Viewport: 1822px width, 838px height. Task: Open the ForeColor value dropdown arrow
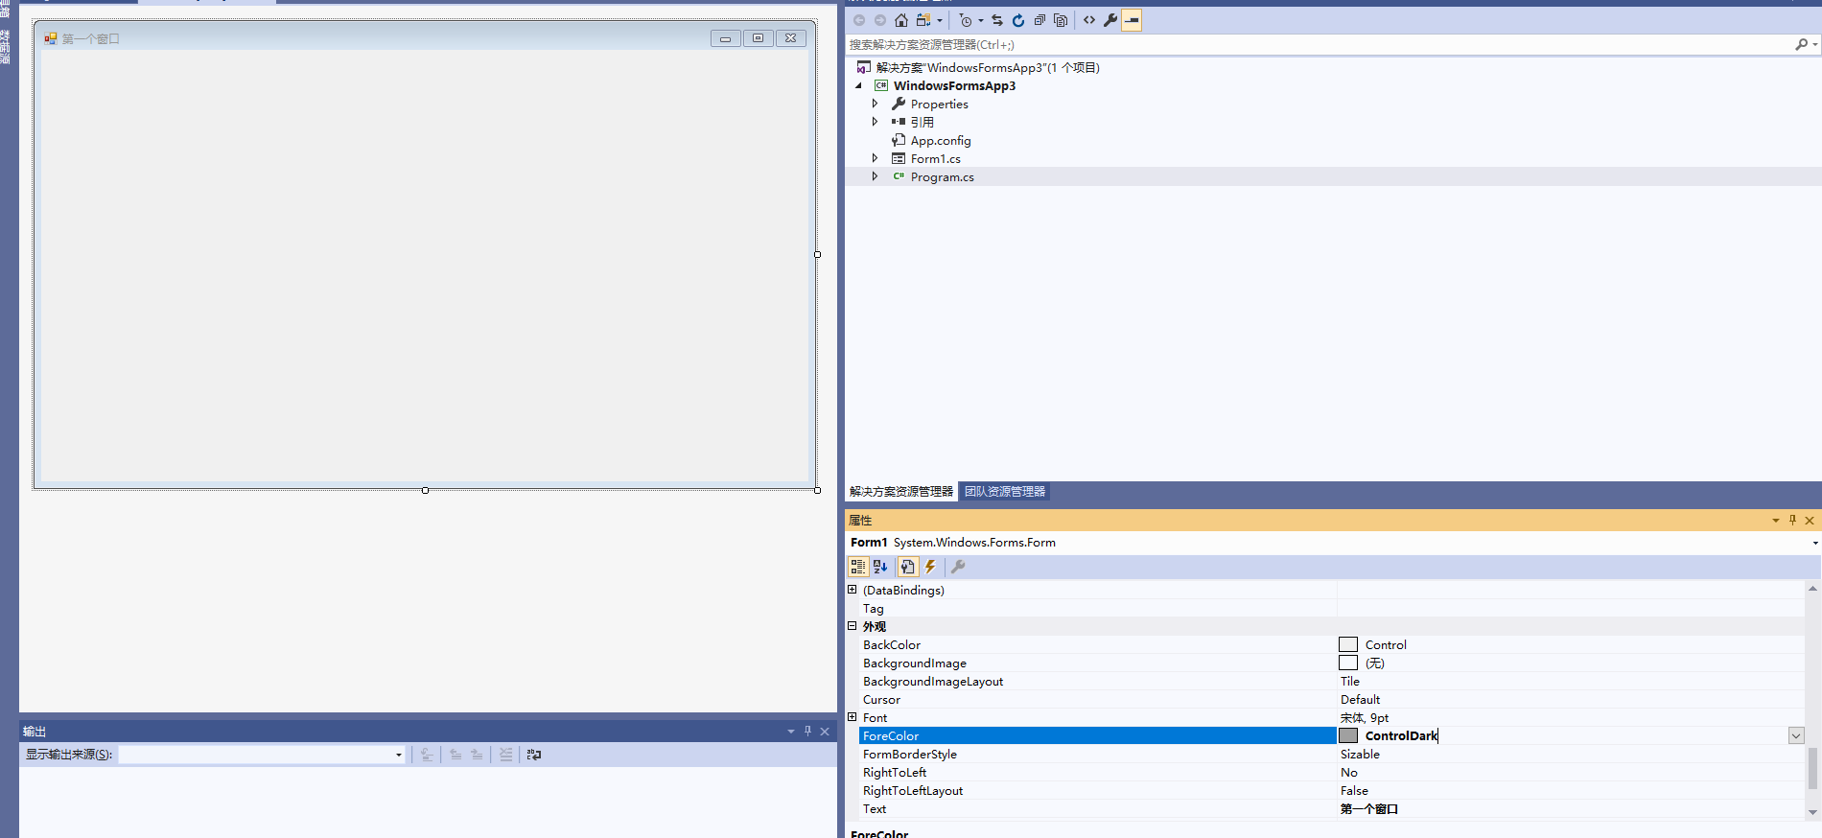[1796, 735]
